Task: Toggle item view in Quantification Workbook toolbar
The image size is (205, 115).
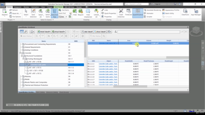Action: (22, 32)
